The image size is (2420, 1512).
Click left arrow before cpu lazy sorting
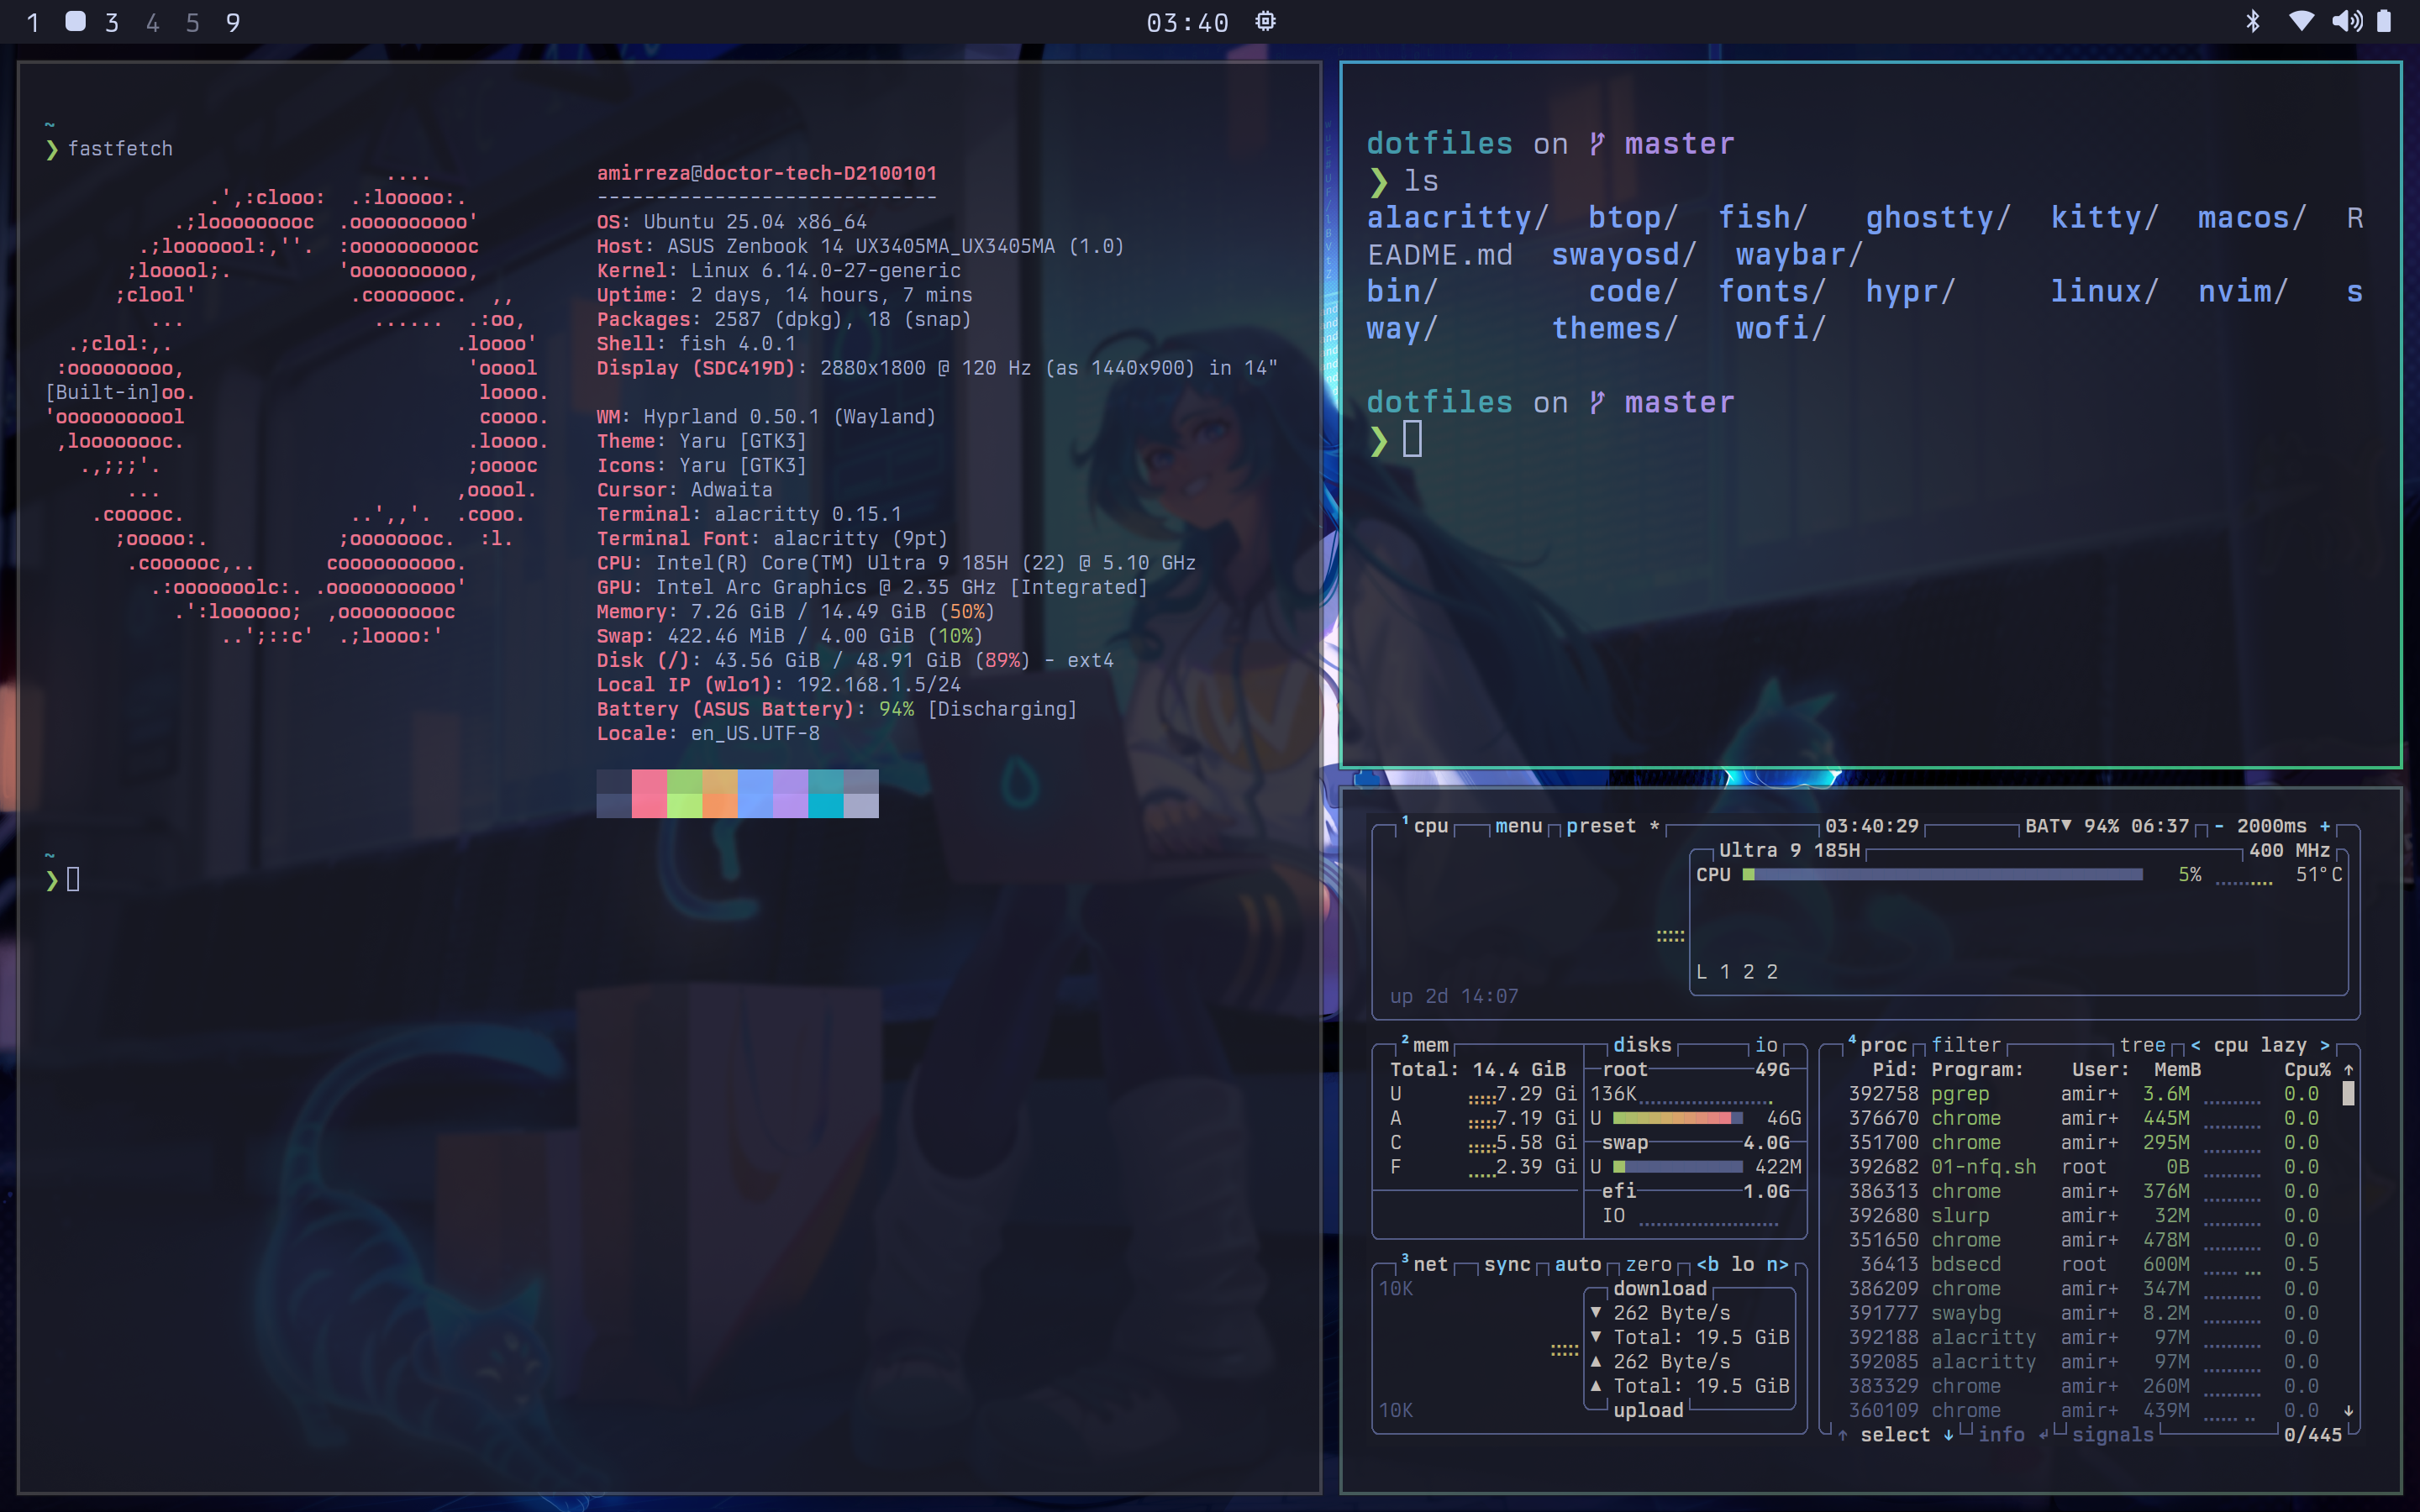(x=2195, y=1045)
